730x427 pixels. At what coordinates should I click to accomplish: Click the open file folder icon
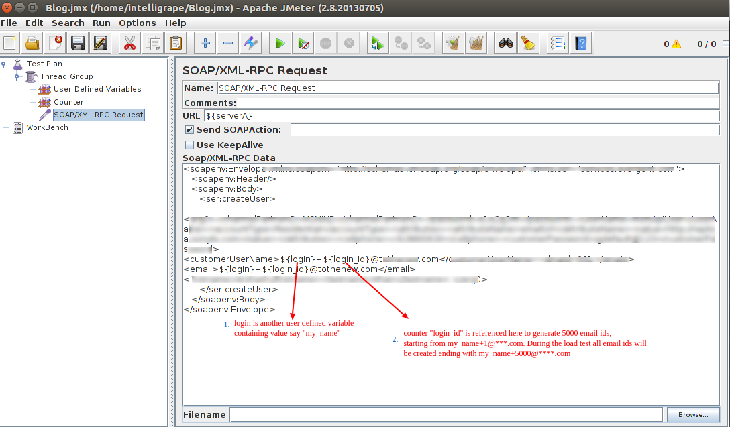[x=32, y=44]
